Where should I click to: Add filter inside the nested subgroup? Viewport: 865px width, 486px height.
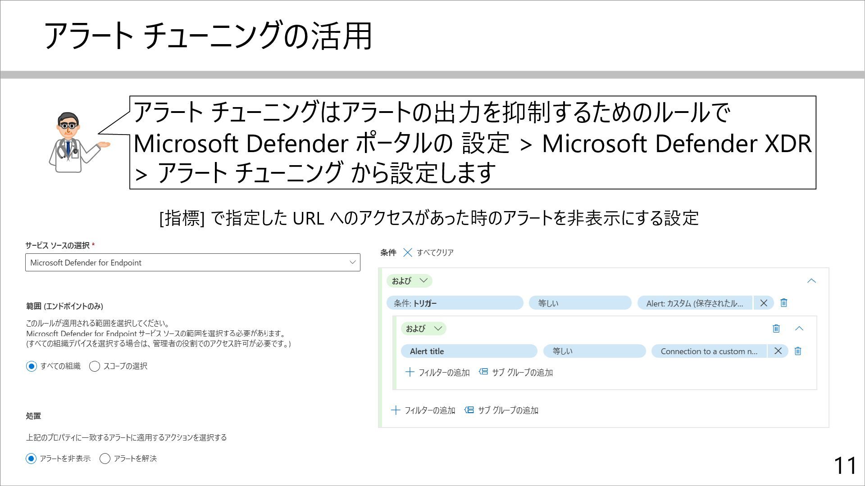(437, 373)
